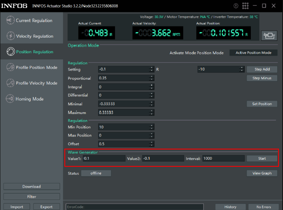Screen dimensions: 283x210
Task: Click the control loop diagram icon
Action: pos(269,35)
